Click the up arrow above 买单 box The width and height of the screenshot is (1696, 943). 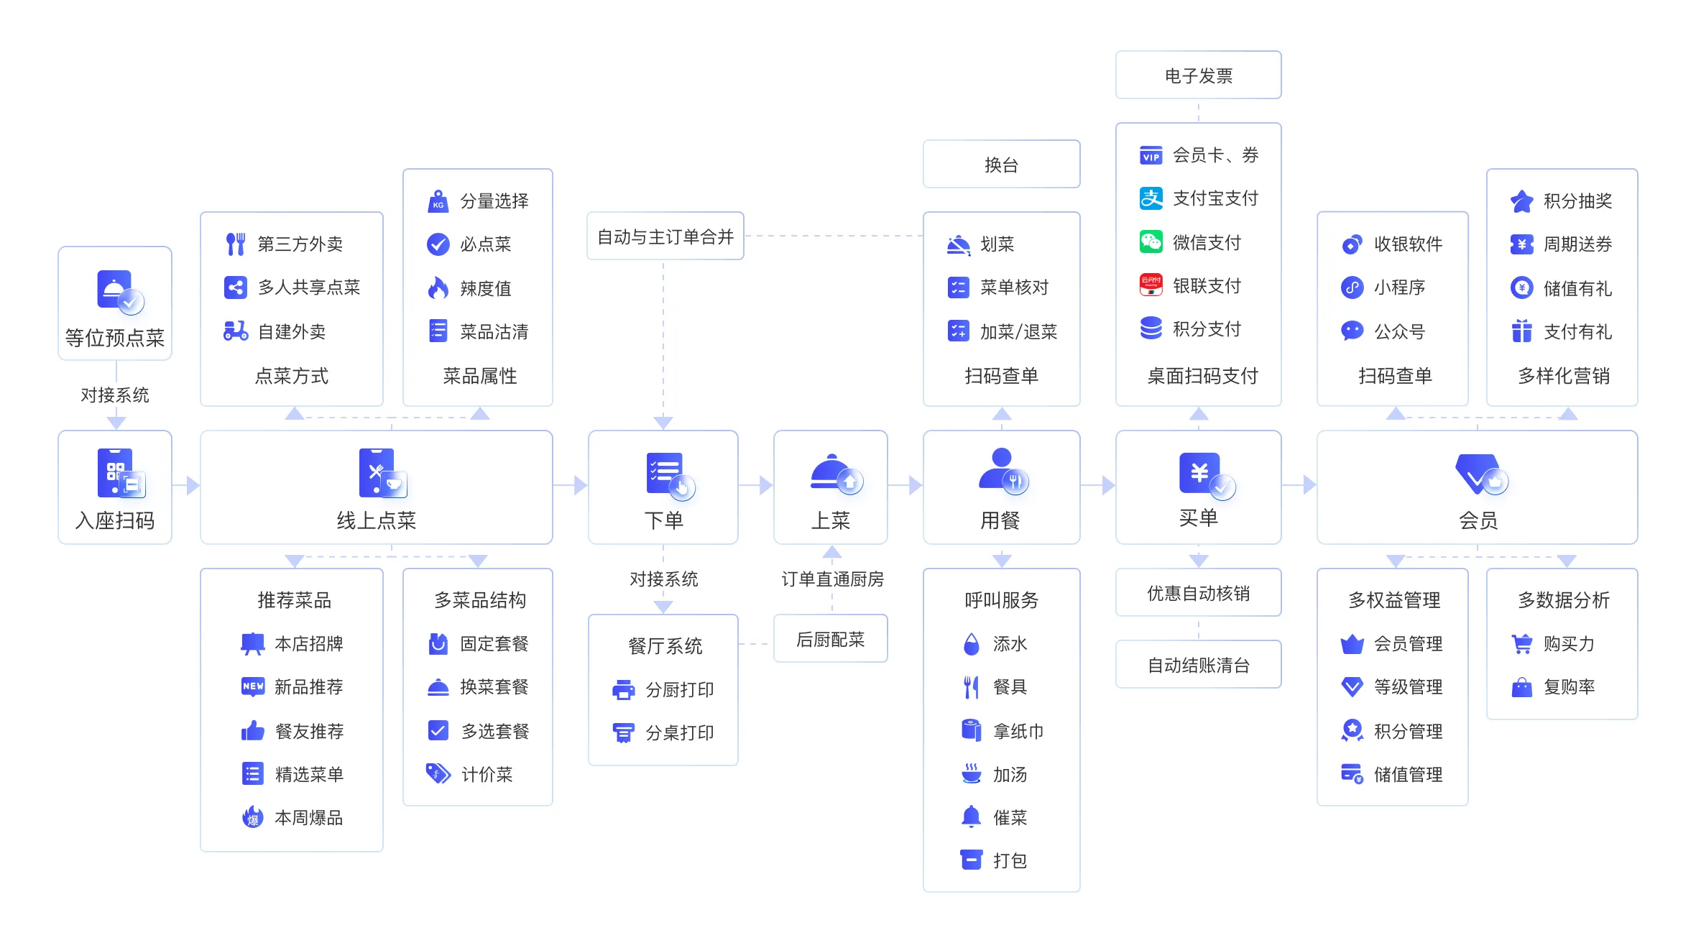pyautogui.click(x=1198, y=414)
